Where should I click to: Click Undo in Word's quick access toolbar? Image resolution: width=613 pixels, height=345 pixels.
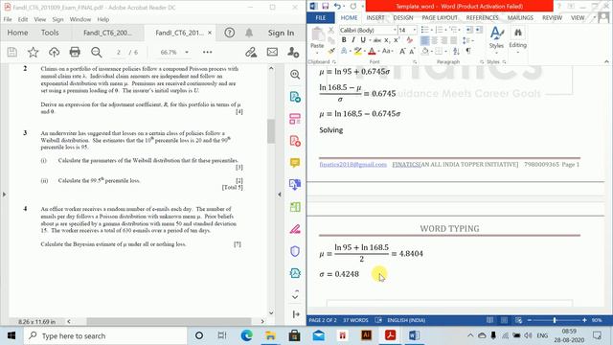click(337, 7)
